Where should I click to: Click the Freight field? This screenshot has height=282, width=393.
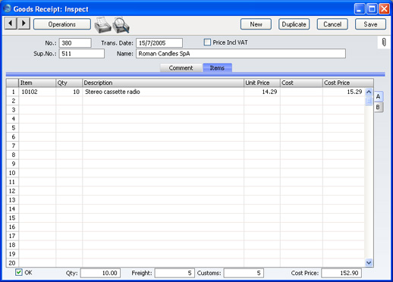coord(174,273)
